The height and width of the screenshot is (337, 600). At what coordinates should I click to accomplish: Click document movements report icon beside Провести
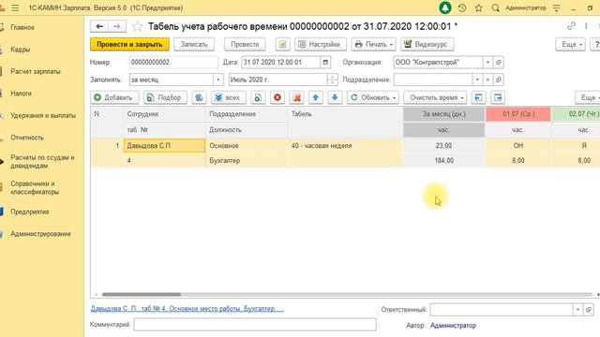tap(282, 44)
